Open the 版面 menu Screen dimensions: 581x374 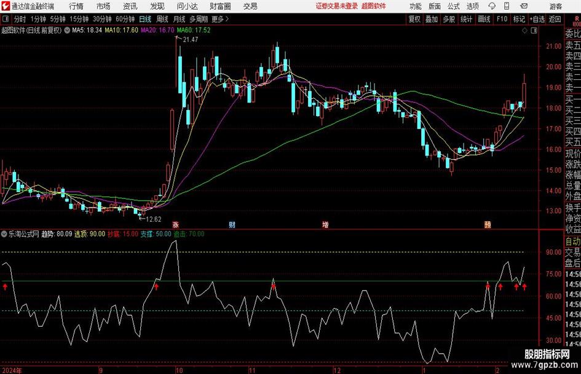point(435,6)
